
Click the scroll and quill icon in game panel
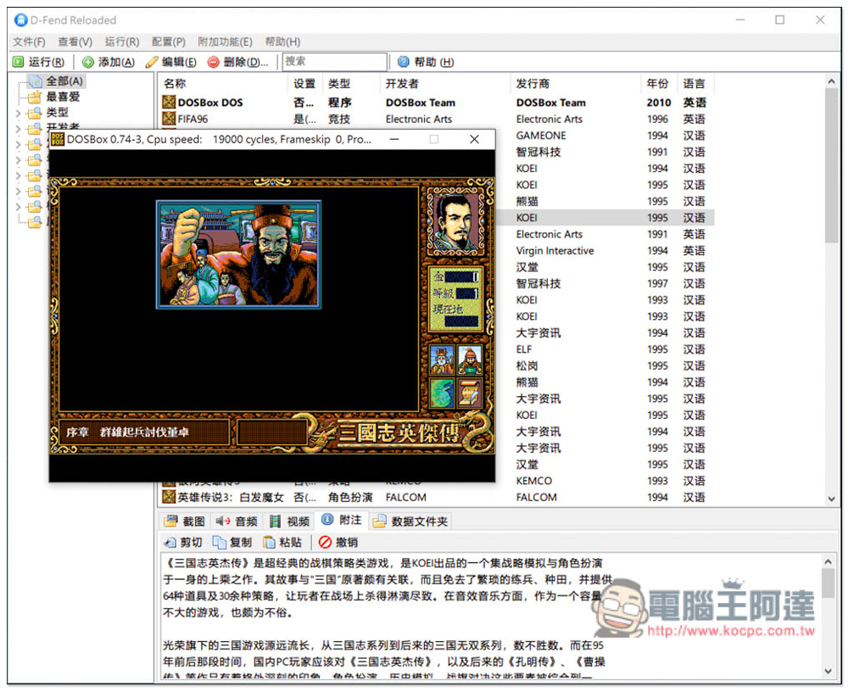[470, 393]
